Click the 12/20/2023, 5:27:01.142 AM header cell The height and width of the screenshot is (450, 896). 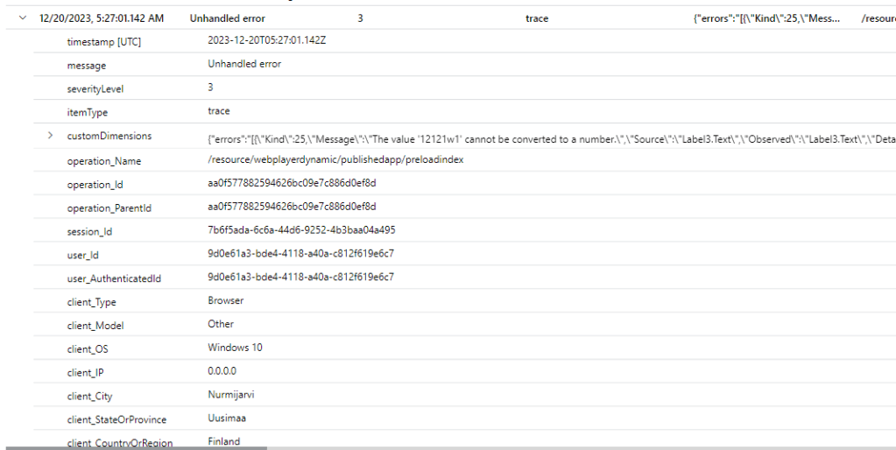pyautogui.click(x=104, y=18)
